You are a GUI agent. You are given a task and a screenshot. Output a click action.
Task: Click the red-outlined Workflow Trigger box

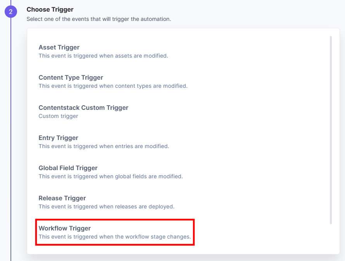[115, 232]
